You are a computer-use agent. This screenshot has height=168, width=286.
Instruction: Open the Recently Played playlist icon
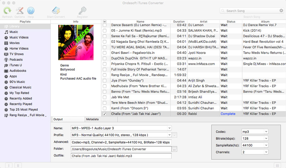pos(6,104)
